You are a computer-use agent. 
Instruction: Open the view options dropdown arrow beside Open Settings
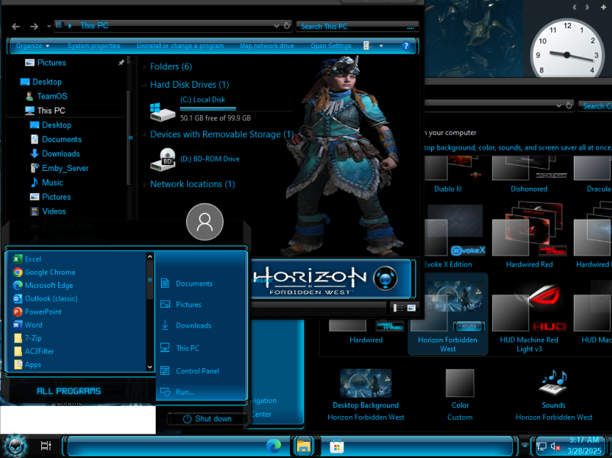tap(382, 46)
